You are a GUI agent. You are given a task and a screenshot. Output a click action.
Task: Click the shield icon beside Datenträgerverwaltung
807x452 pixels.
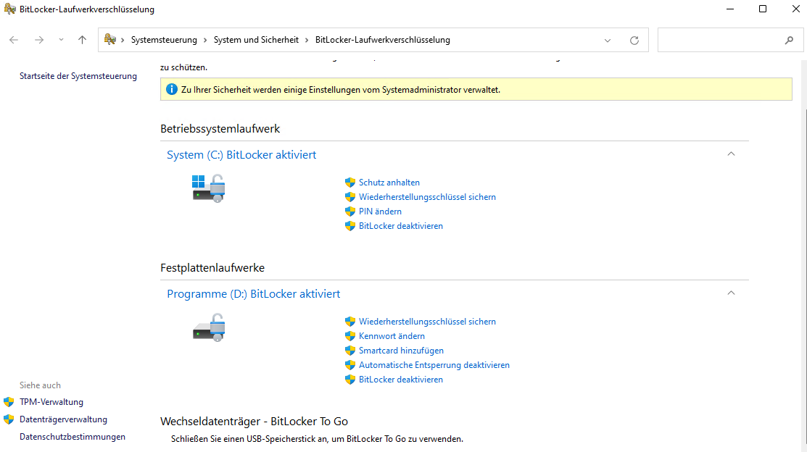click(x=9, y=419)
